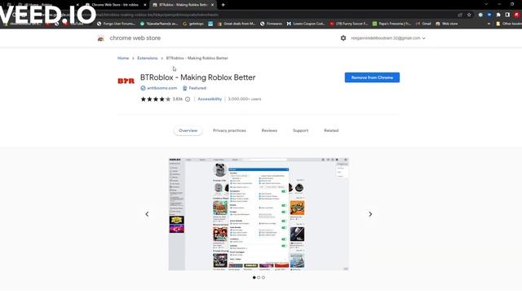522x293 pixels.
Task: Open the Great deals from M... bookmark
Action: point(237,24)
